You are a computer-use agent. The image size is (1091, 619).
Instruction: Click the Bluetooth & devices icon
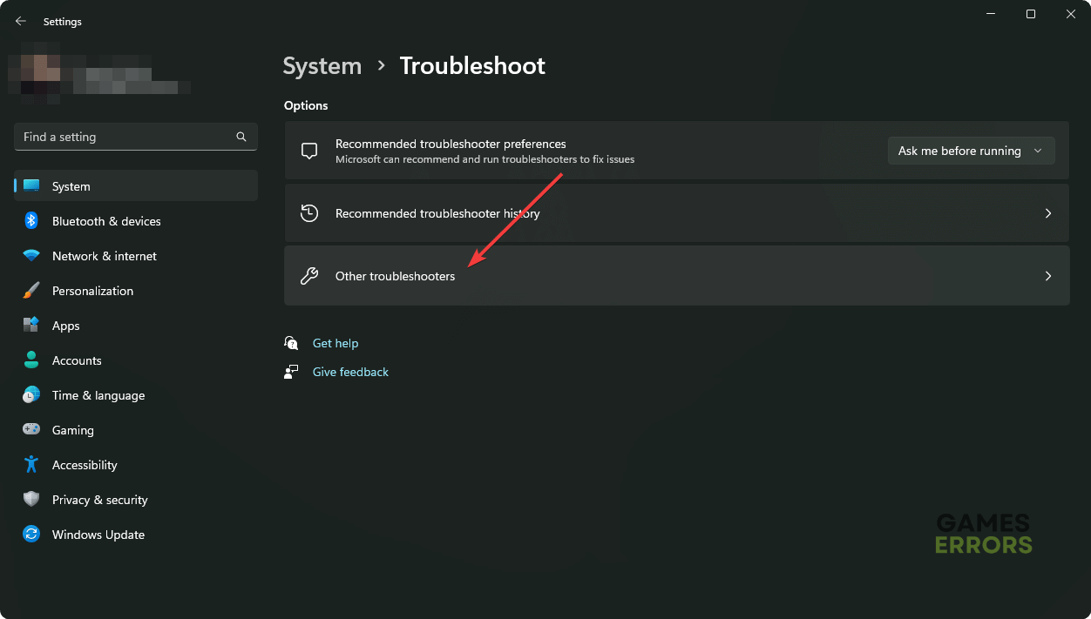click(31, 221)
